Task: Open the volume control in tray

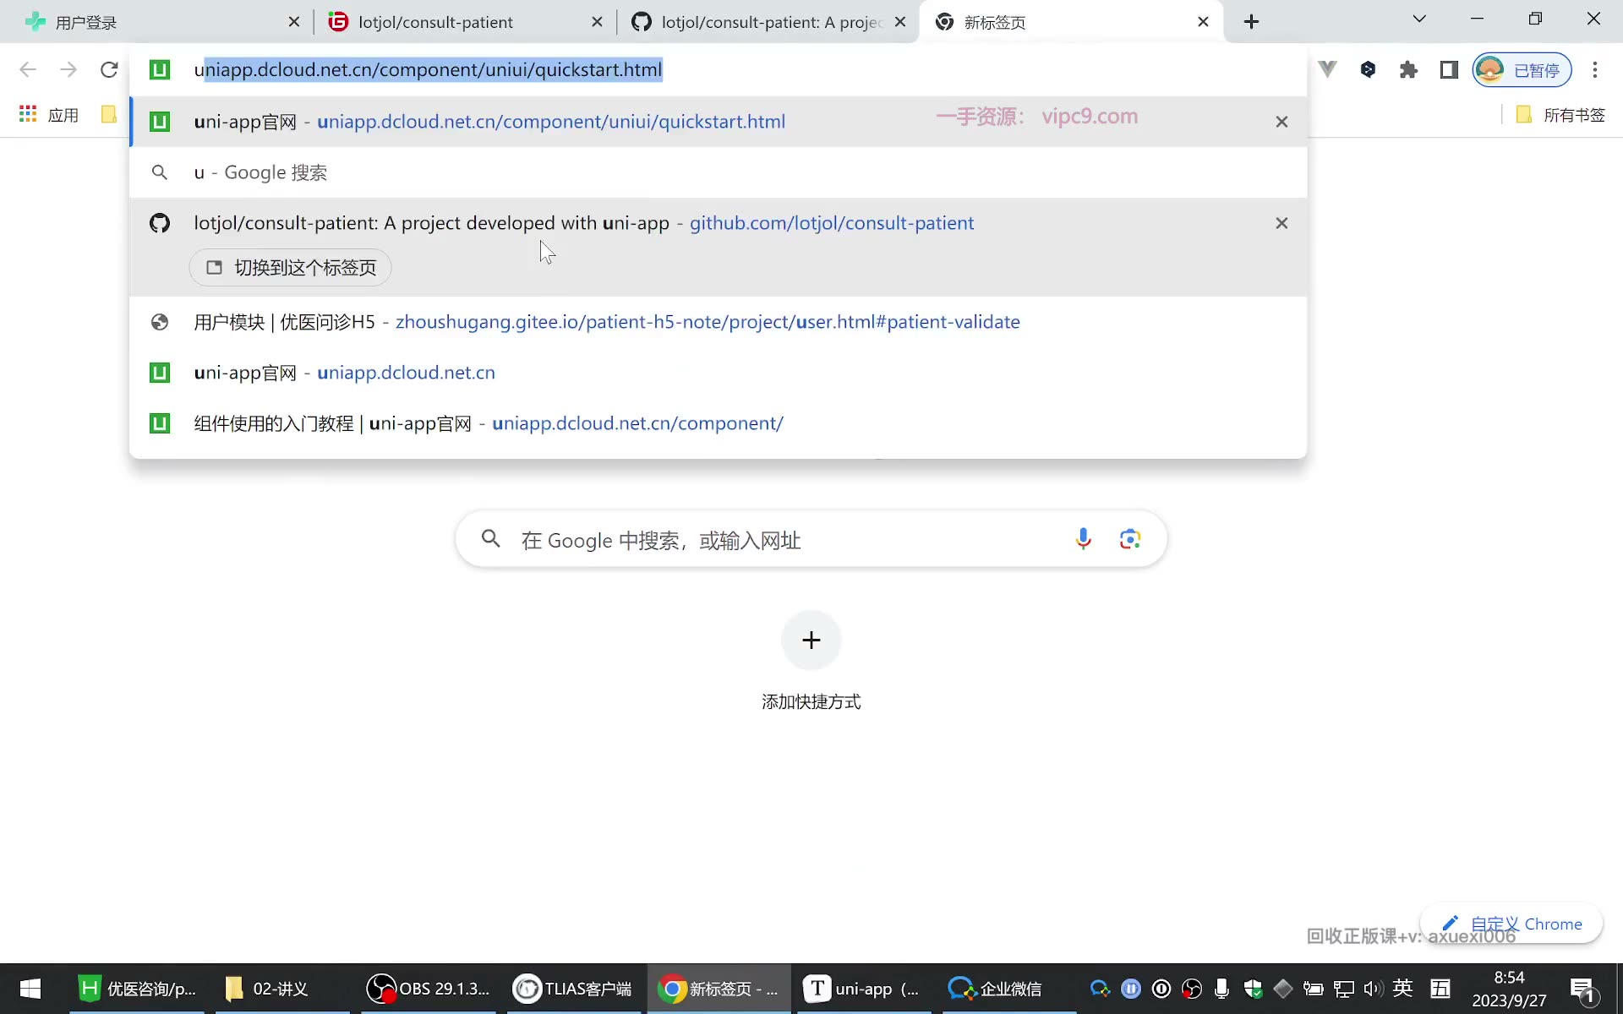Action: 1373,989
